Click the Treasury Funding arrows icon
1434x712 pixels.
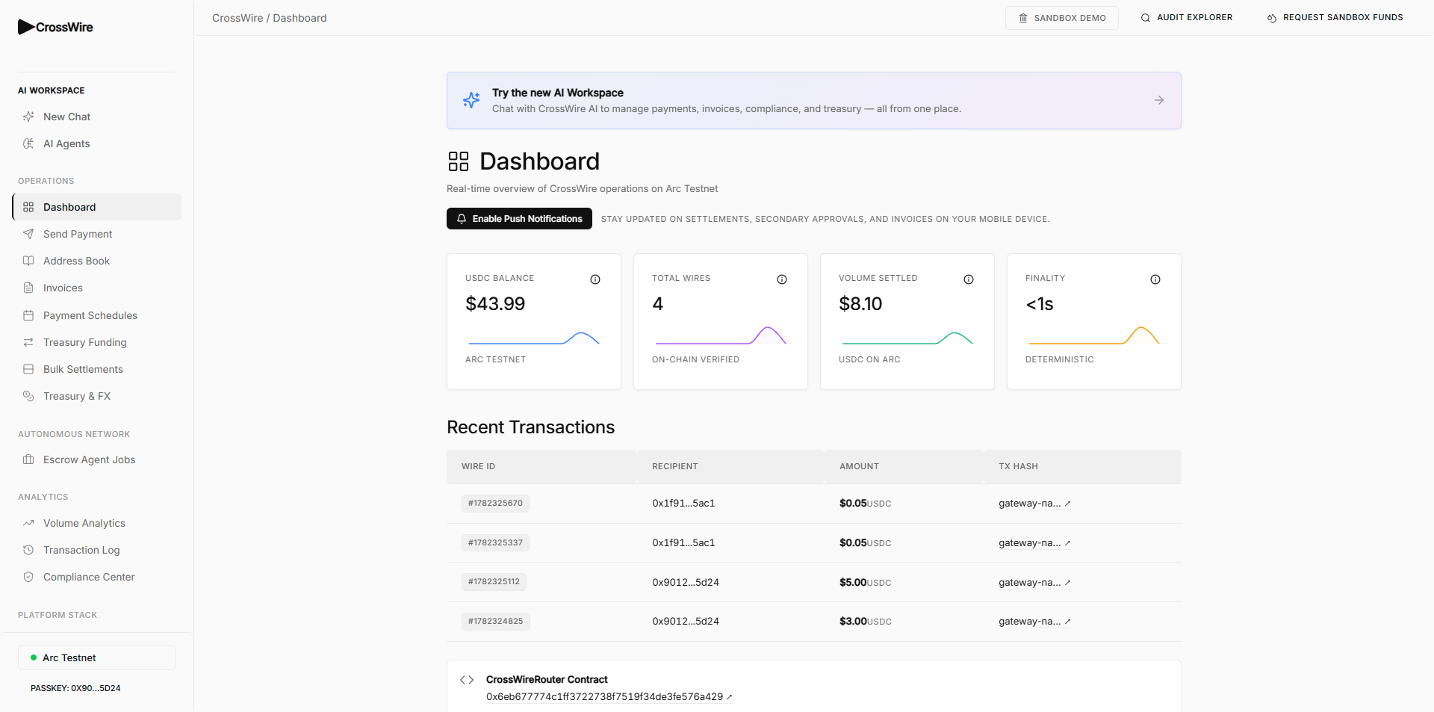click(x=28, y=342)
